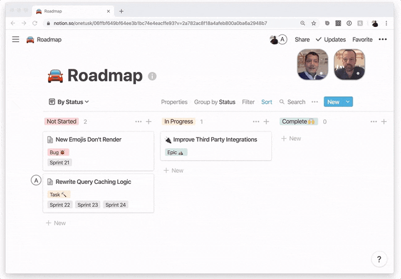Click the Sprint 23 tag
The width and height of the screenshot is (401, 279).
click(x=88, y=205)
